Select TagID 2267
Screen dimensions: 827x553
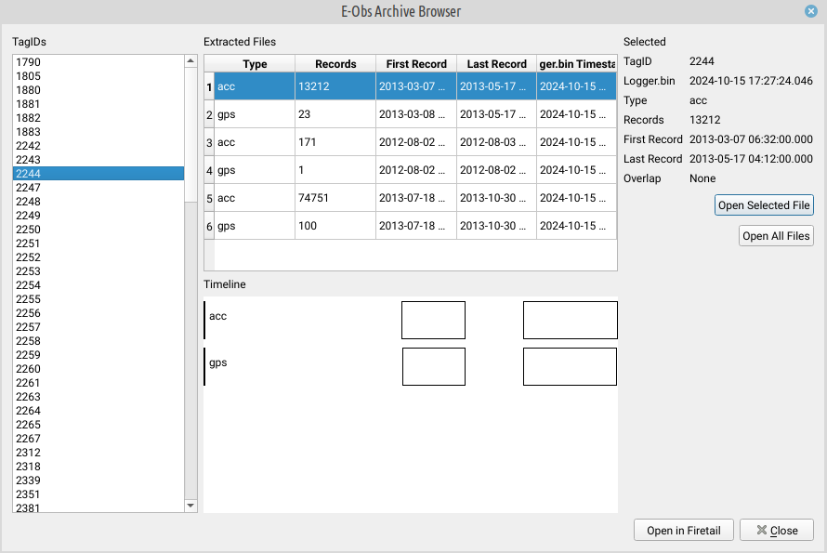click(x=98, y=439)
